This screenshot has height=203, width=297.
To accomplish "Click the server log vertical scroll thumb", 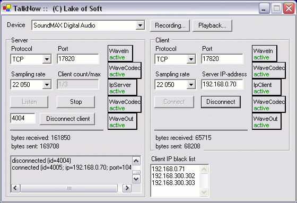I will point(136,172).
